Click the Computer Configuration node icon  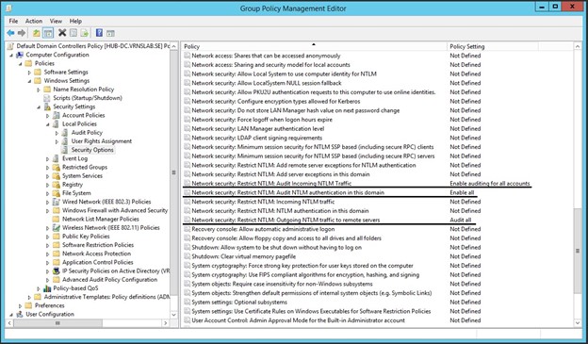[x=20, y=55]
